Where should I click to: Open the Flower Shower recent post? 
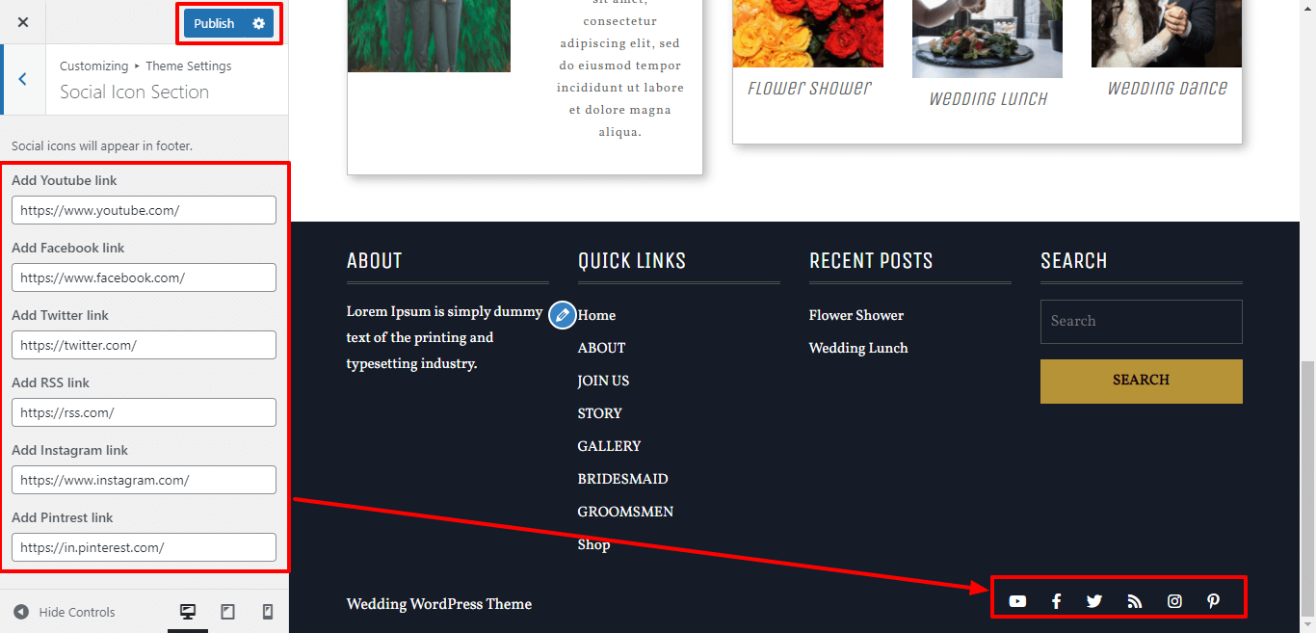pyautogui.click(x=856, y=315)
